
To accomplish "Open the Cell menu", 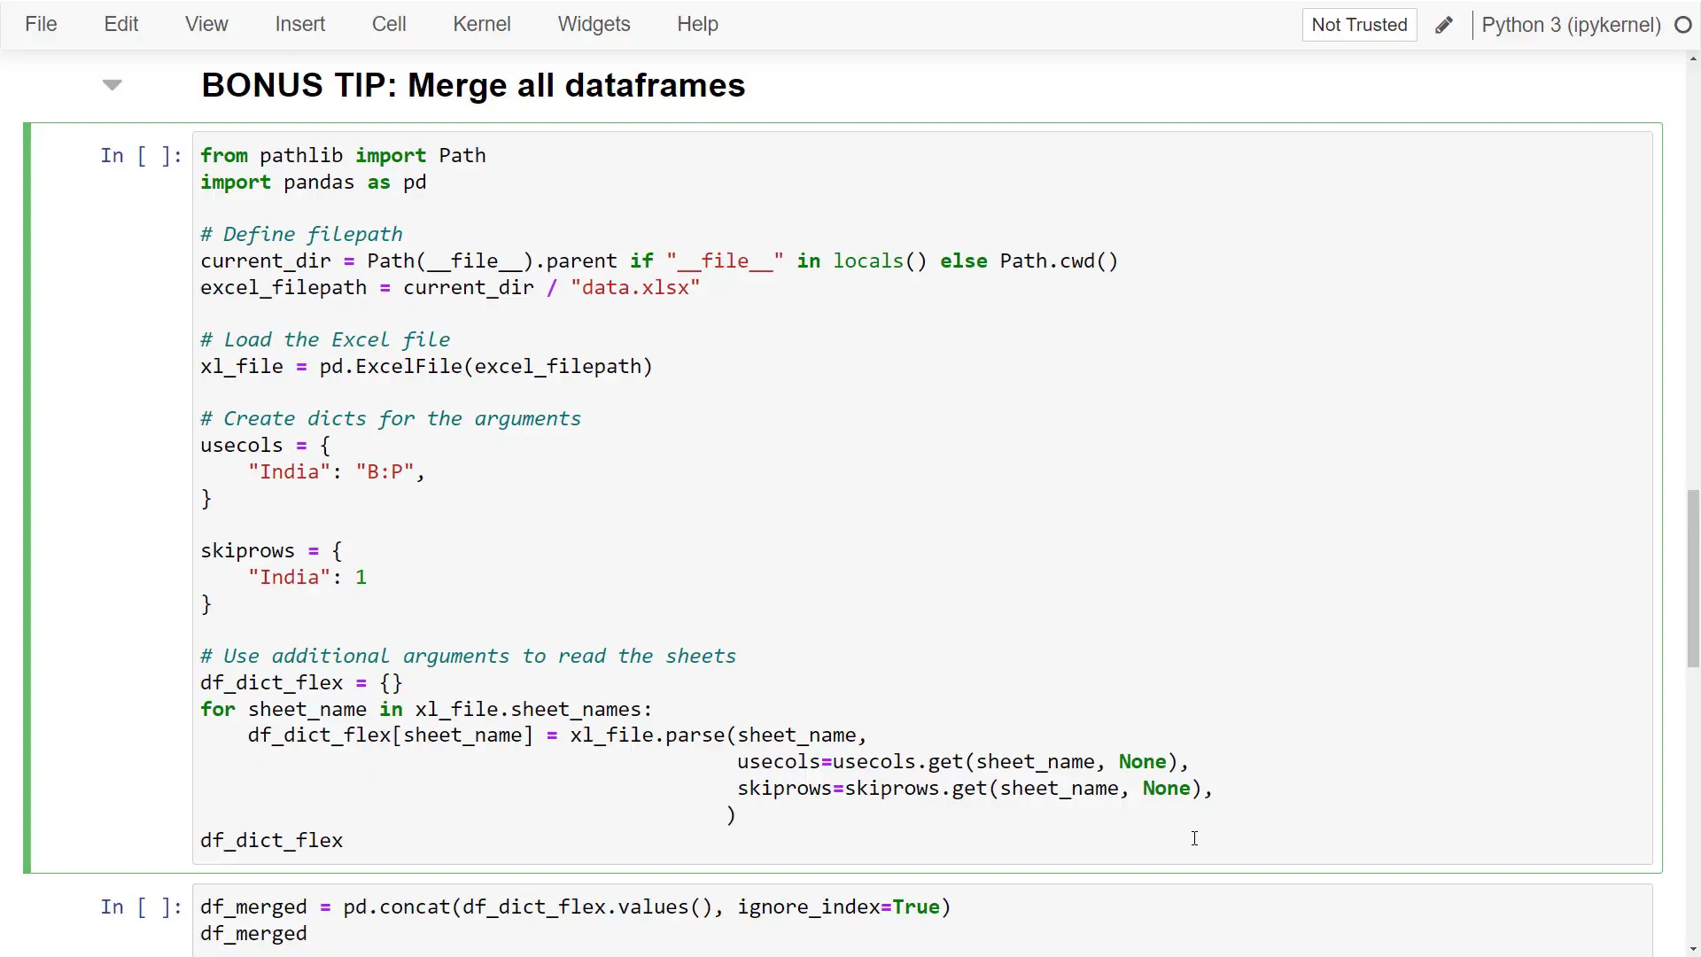I will tap(389, 24).
